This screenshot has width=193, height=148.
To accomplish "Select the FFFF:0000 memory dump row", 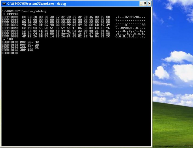I will pyautogui.click(x=55, y=17).
